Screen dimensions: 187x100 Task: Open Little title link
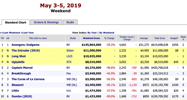coord(15,91)
